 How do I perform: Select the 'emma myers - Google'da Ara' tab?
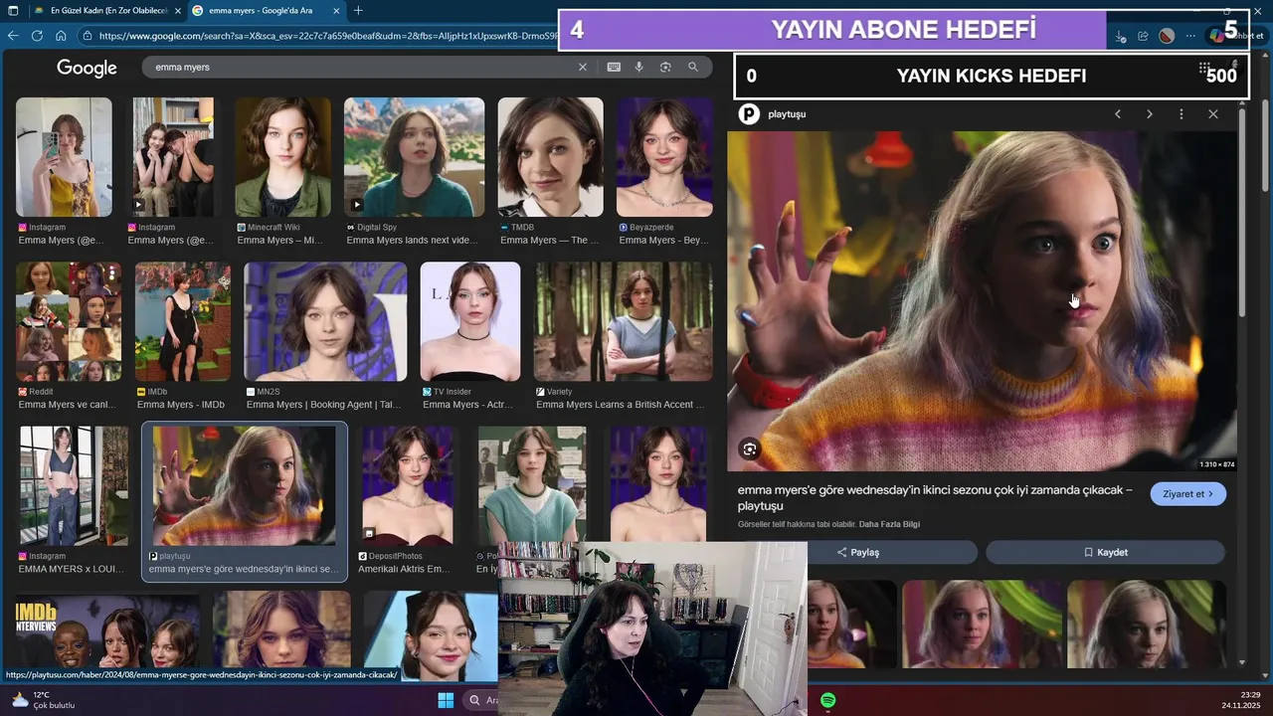pos(267,11)
